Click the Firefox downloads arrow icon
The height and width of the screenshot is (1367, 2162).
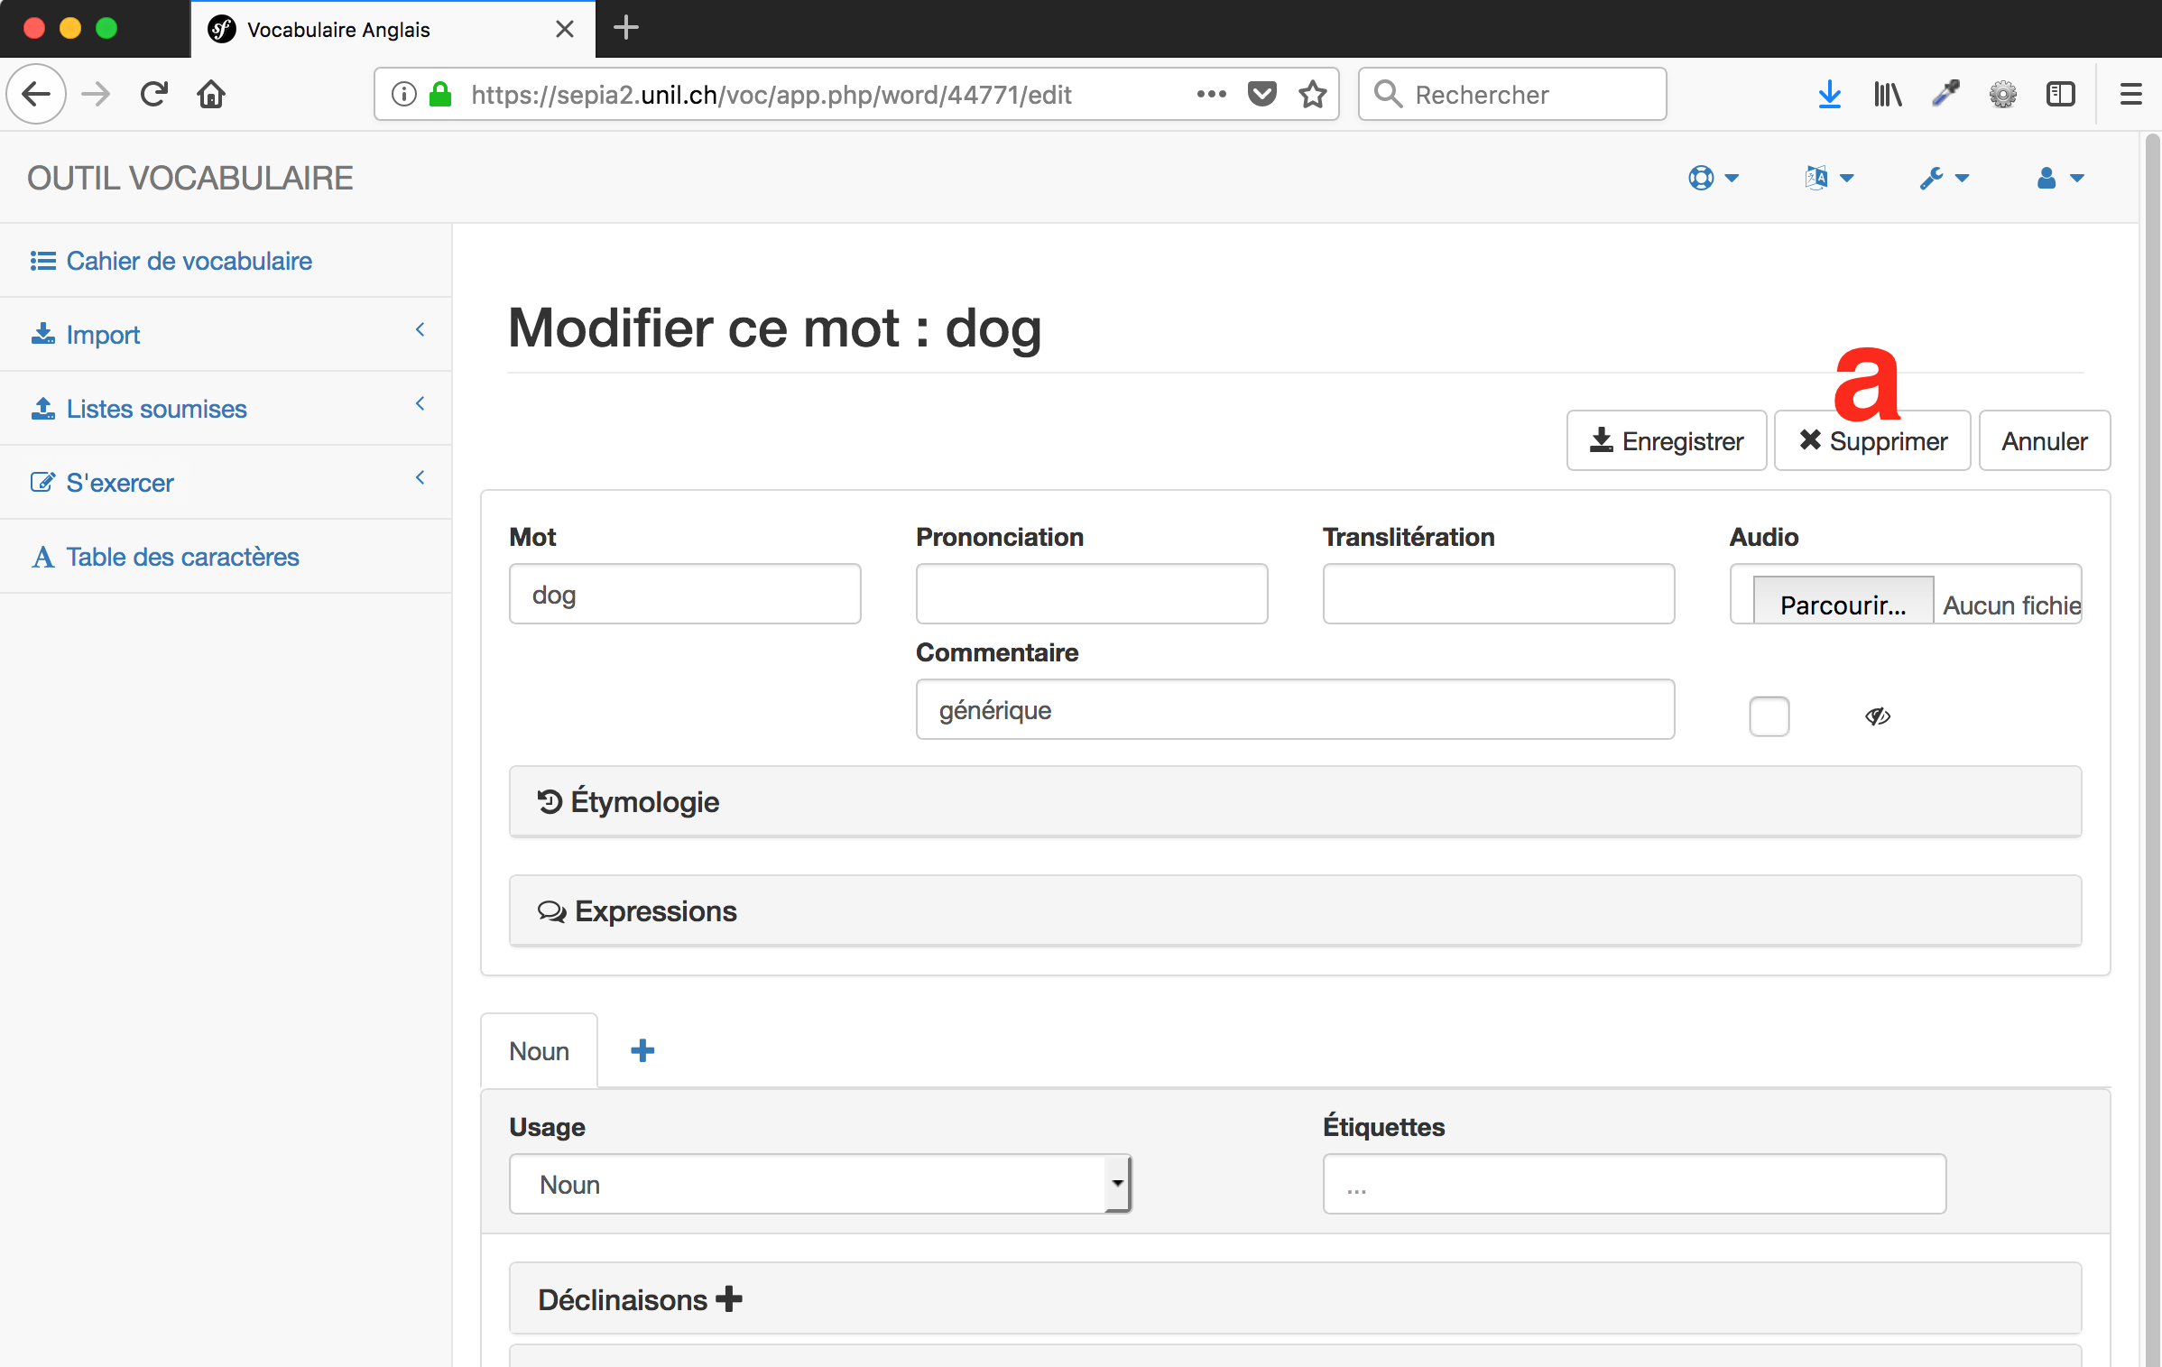point(1829,94)
